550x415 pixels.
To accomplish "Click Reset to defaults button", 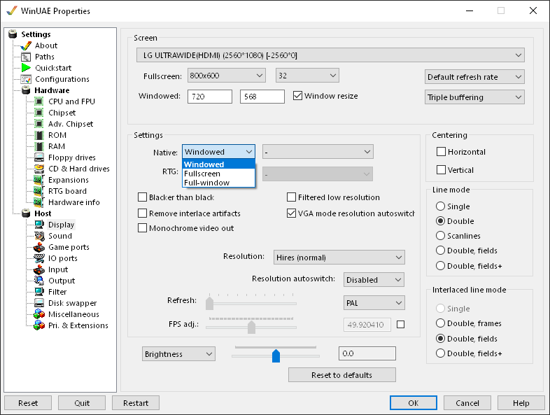I will coord(342,375).
